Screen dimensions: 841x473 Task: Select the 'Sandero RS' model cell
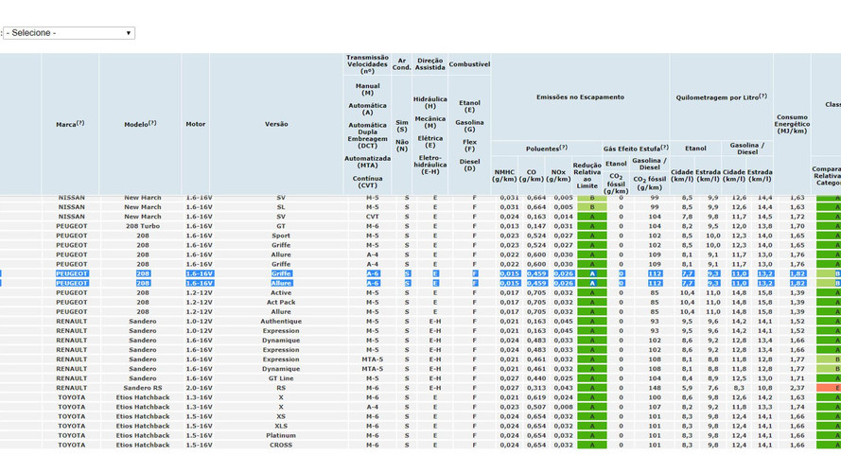[143, 388]
